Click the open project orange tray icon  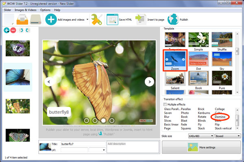22,19
